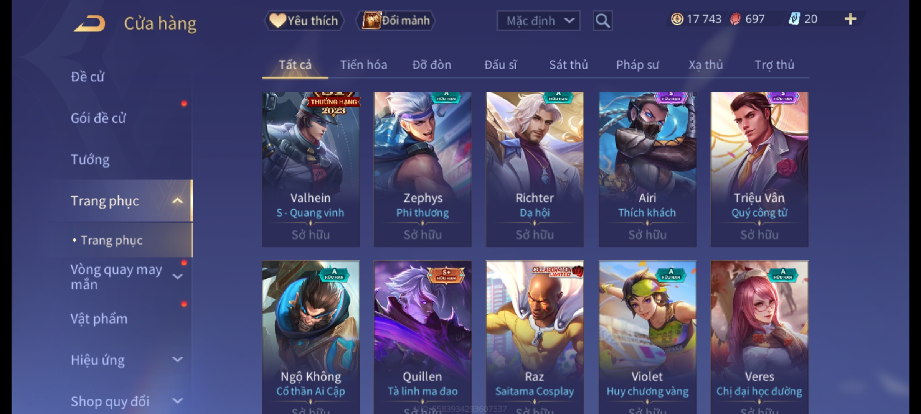
Task: Go to Tướng in the sidebar
Action: click(90, 159)
